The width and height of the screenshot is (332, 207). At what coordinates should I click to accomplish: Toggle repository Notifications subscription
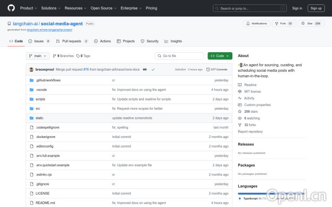tap(256, 23)
